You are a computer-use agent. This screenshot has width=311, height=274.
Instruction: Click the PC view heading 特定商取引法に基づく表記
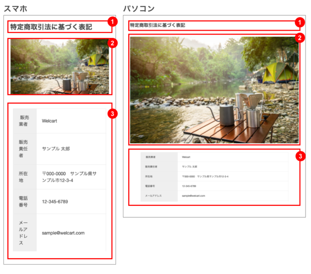[x=157, y=25]
